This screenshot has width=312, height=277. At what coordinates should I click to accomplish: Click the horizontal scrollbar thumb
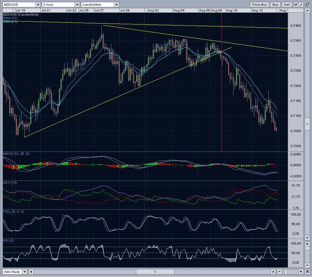coord(155,272)
